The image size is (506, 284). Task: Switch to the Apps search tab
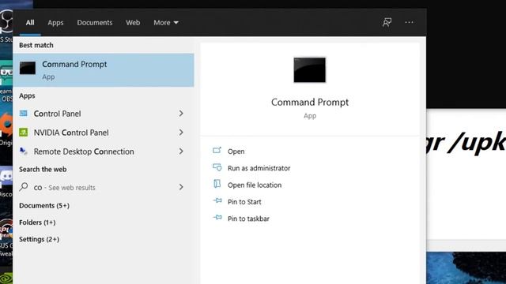tap(55, 23)
